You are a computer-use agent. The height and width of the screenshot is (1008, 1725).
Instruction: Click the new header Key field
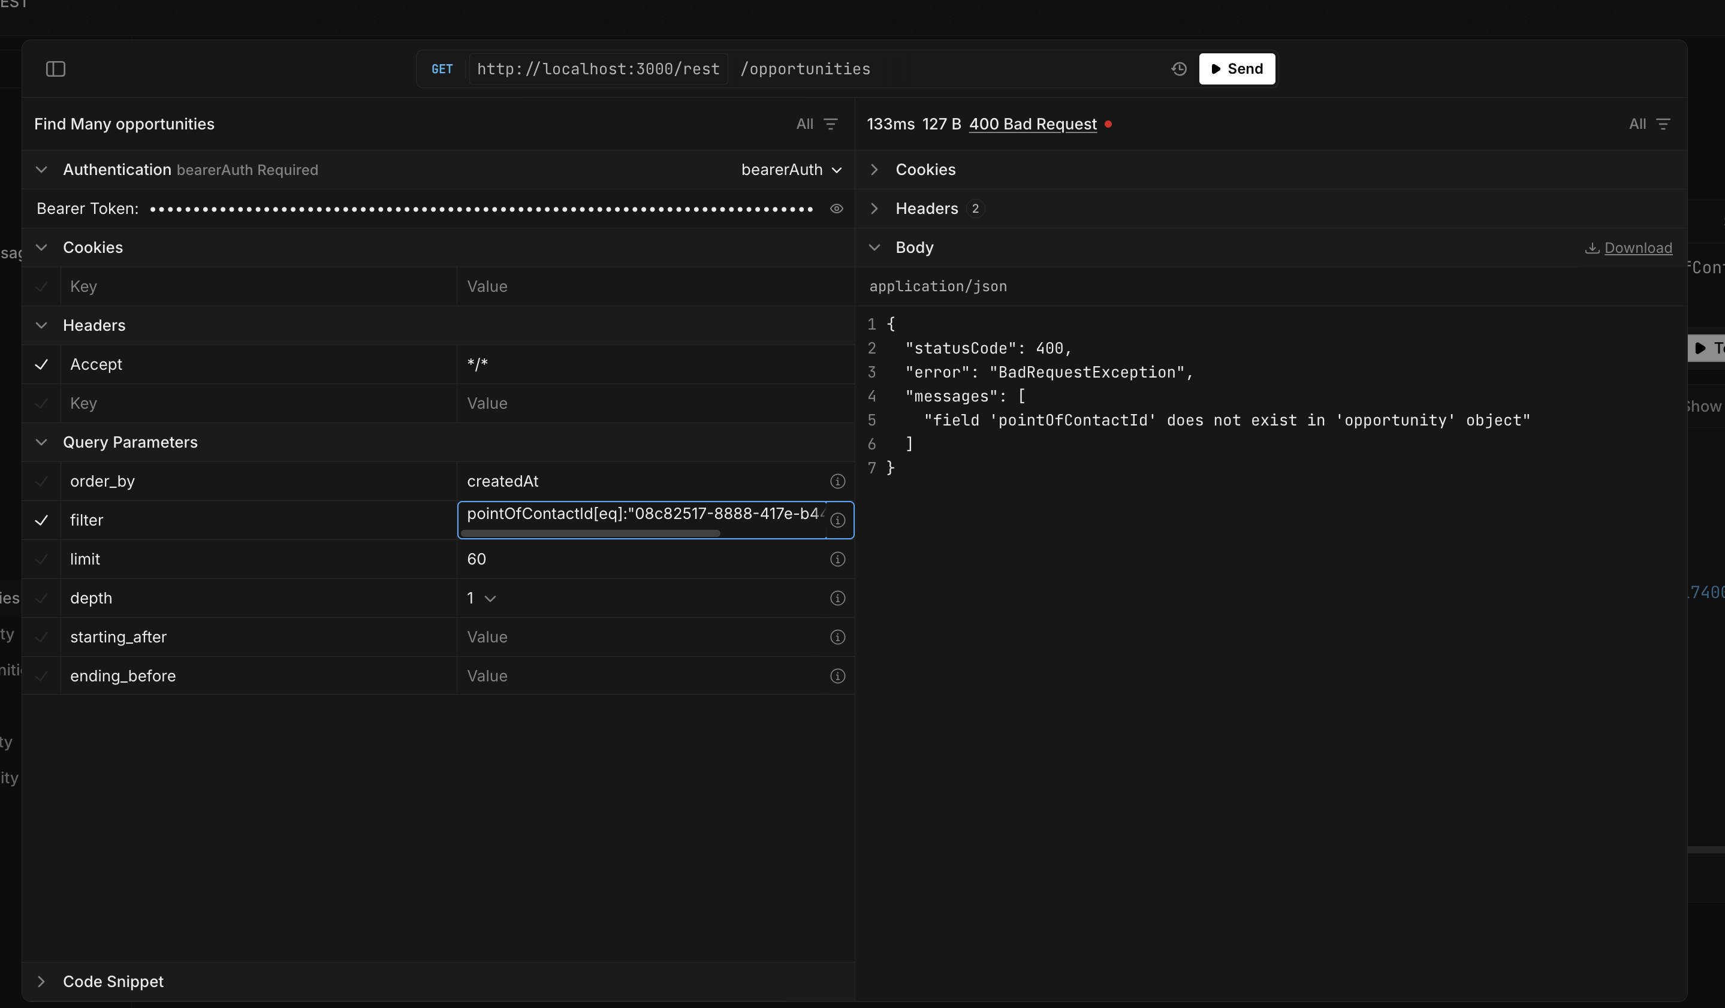coord(259,404)
